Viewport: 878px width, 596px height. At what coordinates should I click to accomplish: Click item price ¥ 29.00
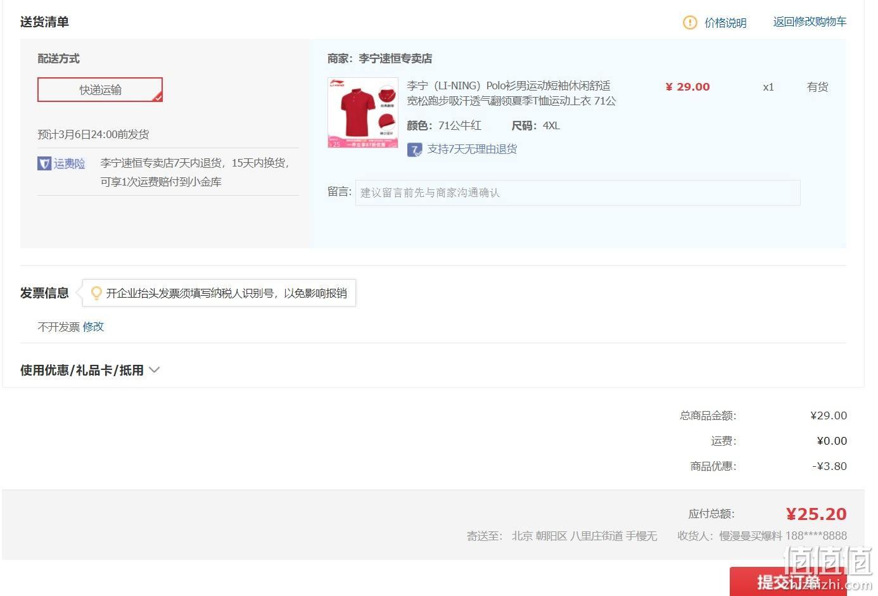click(x=687, y=87)
